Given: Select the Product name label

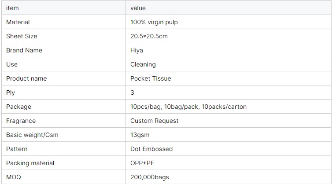Looking at the screenshot, I should (x=26, y=78).
